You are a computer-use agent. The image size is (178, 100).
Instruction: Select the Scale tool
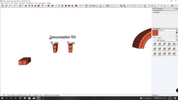pyautogui.click(x=38, y=6)
